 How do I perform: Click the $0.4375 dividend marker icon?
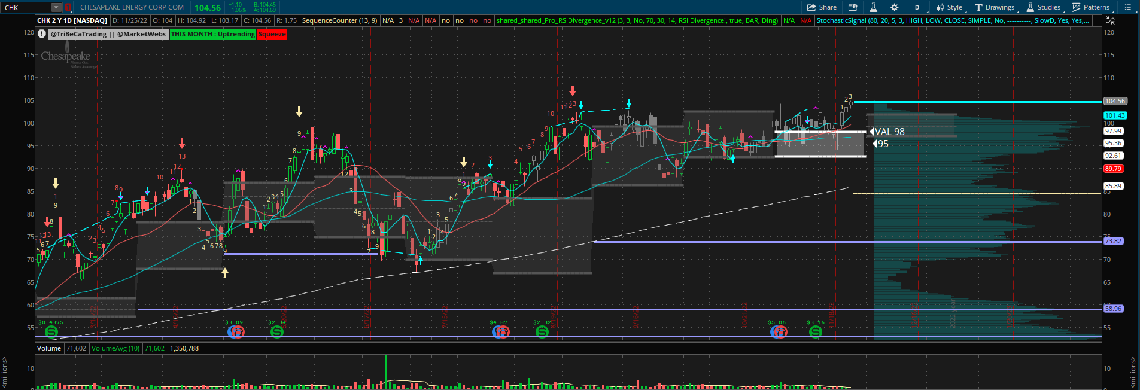51,331
